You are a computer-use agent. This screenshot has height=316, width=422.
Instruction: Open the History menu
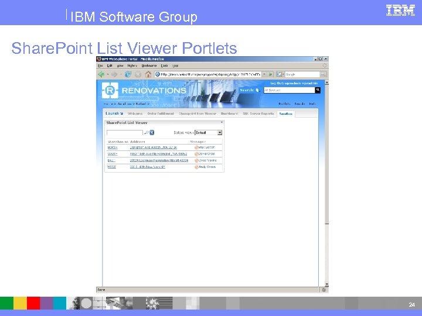[132, 66]
